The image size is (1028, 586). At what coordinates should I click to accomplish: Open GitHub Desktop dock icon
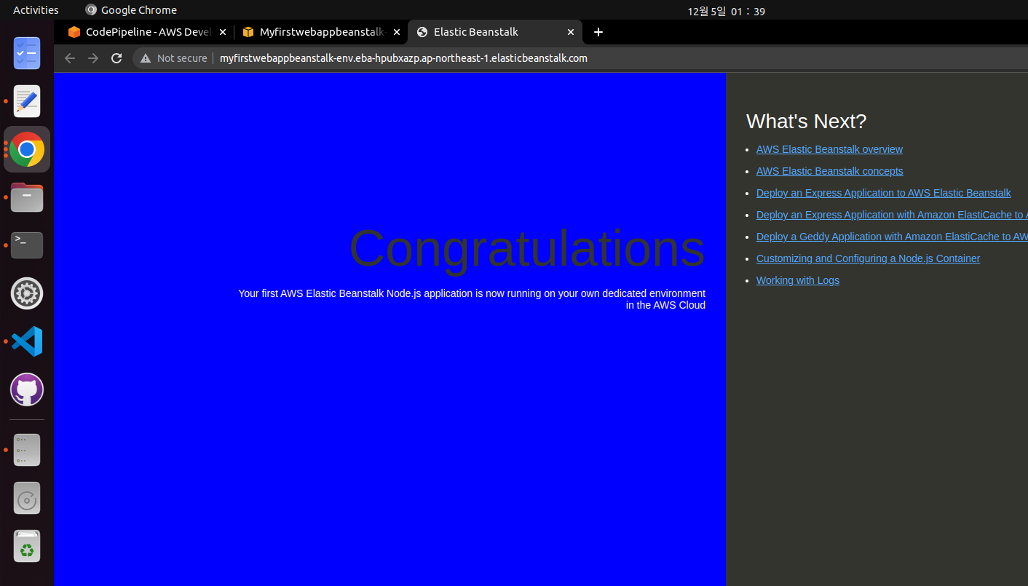coord(27,389)
